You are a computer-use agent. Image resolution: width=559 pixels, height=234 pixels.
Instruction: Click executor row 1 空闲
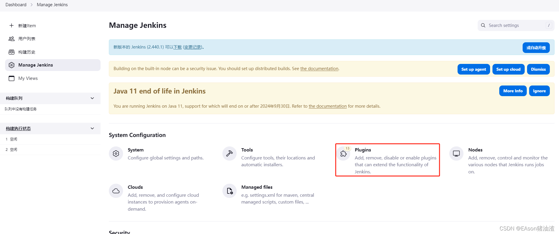50,139
